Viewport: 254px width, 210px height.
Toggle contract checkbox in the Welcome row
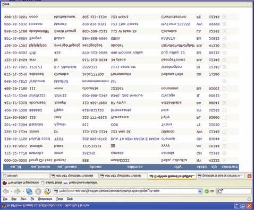[224, 81]
